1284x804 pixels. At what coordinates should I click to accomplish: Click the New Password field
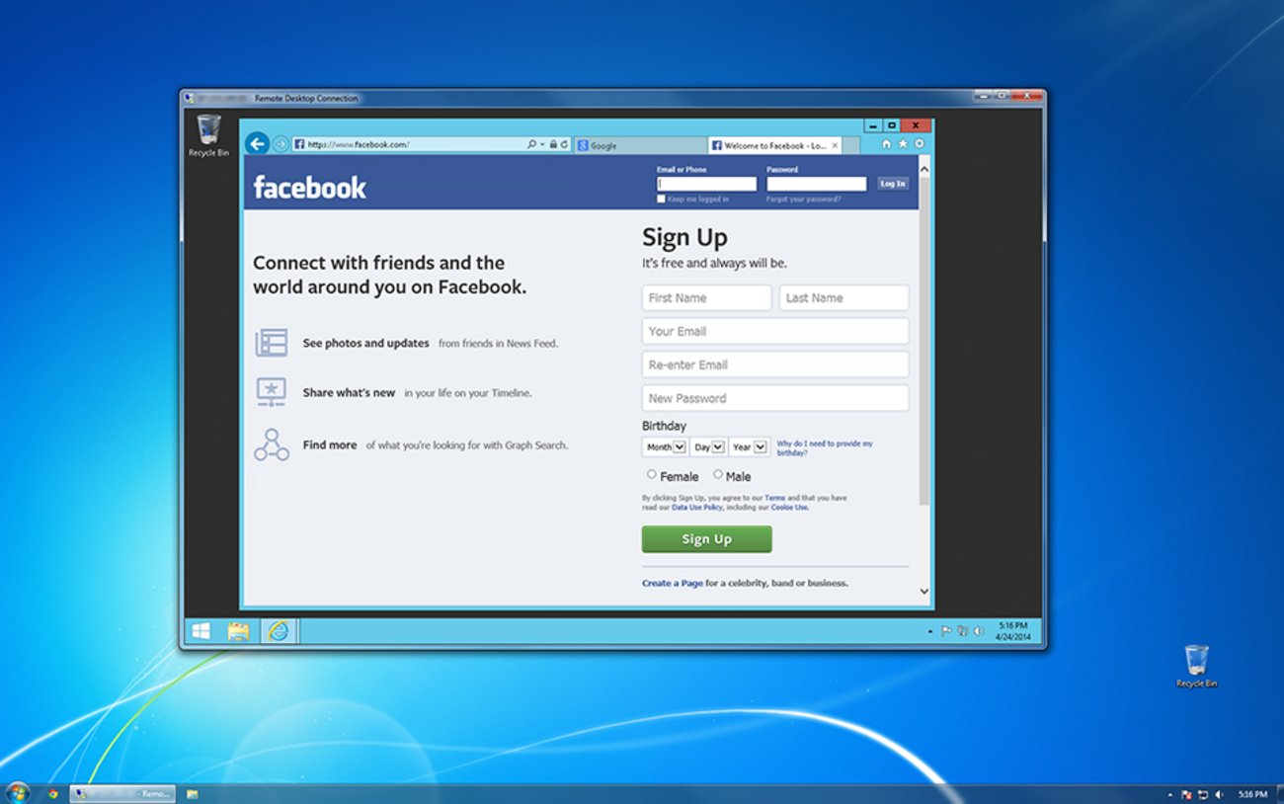coord(775,398)
